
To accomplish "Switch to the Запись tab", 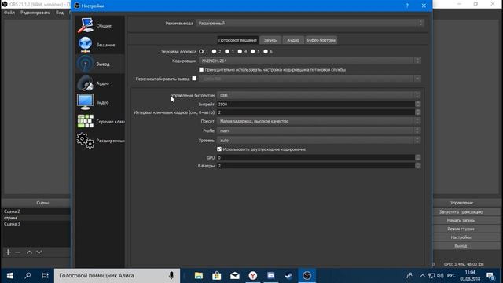I will click(270, 40).
